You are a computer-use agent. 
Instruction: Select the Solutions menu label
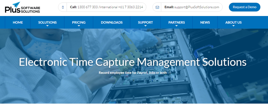(x=47, y=22)
